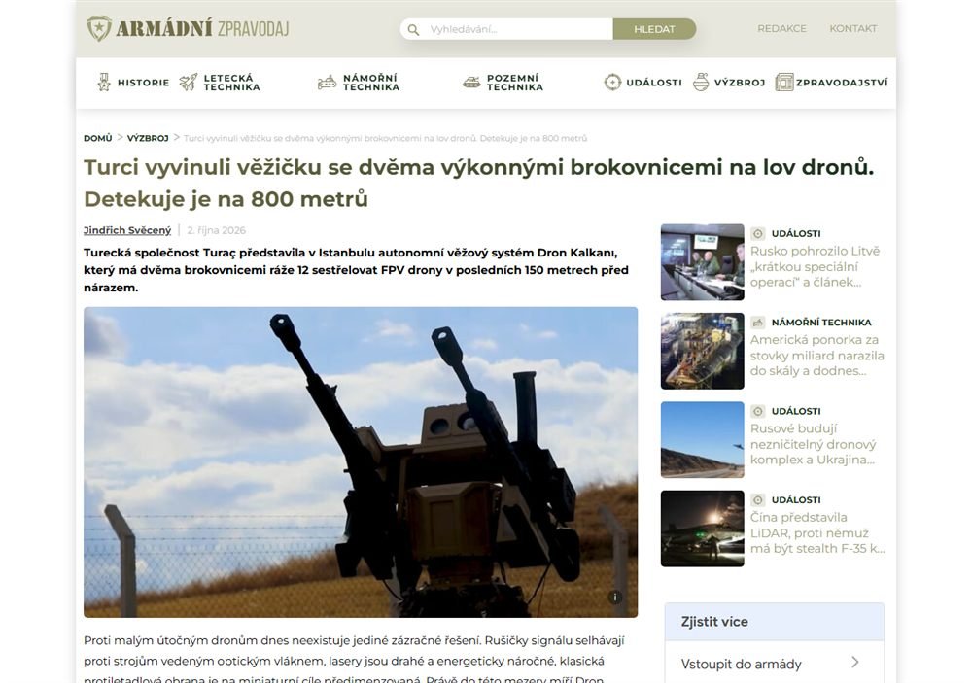Click the Výzbroj breadcrumb link
972x683 pixels.
[148, 138]
